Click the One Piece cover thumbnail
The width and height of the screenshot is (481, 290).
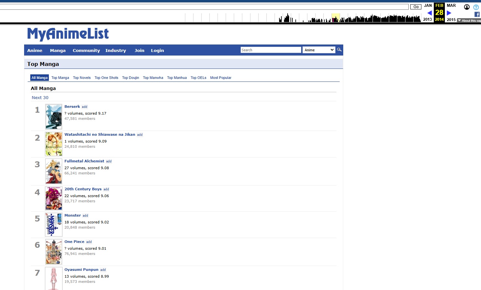point(54,252)
